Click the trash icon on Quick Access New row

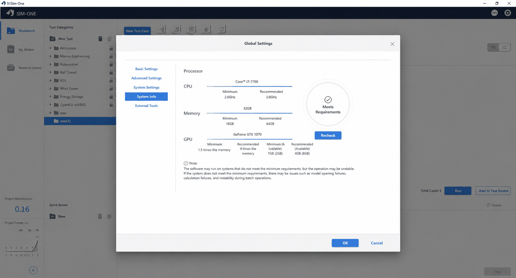(x=100, y=216)
